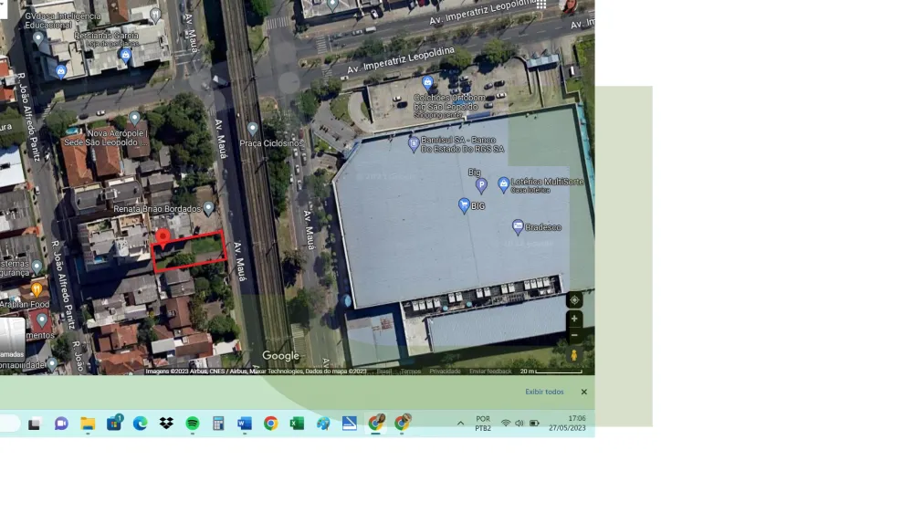
Task: Open Praça Ciclosinos place marker
Action: (253, 130)
